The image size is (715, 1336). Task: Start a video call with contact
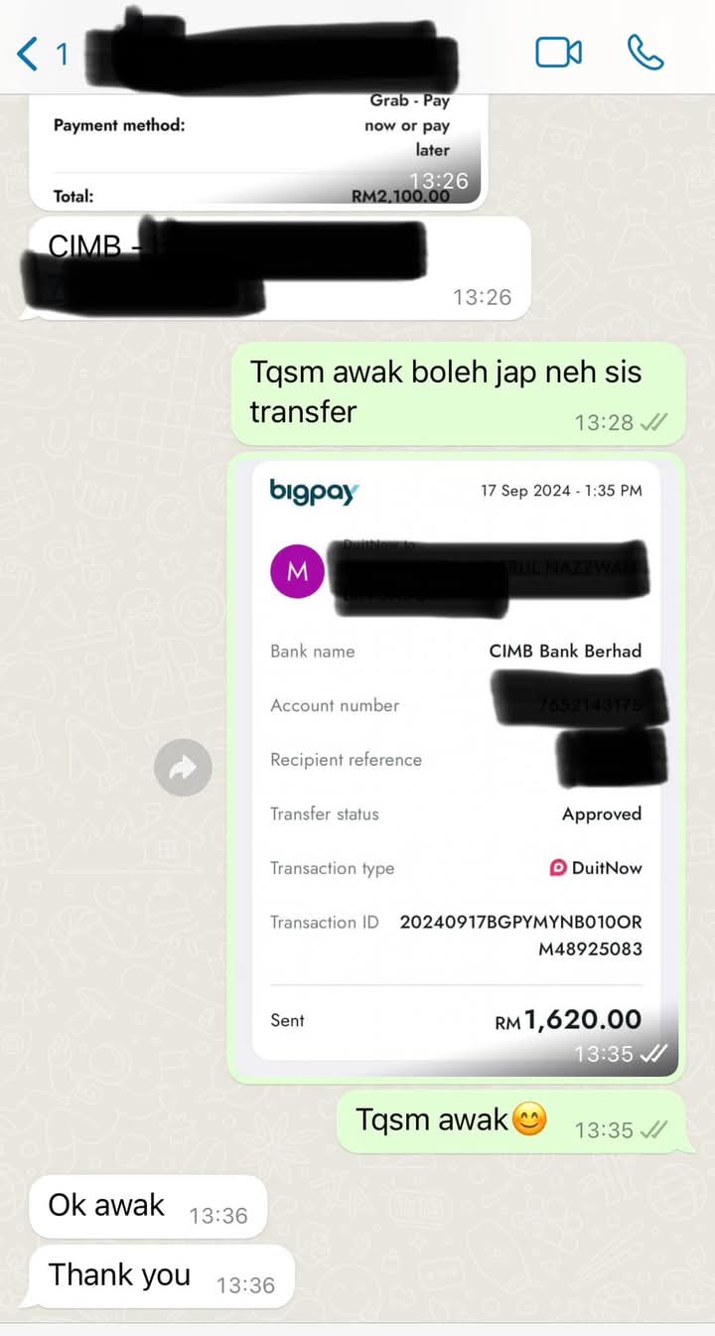[558, 53]
